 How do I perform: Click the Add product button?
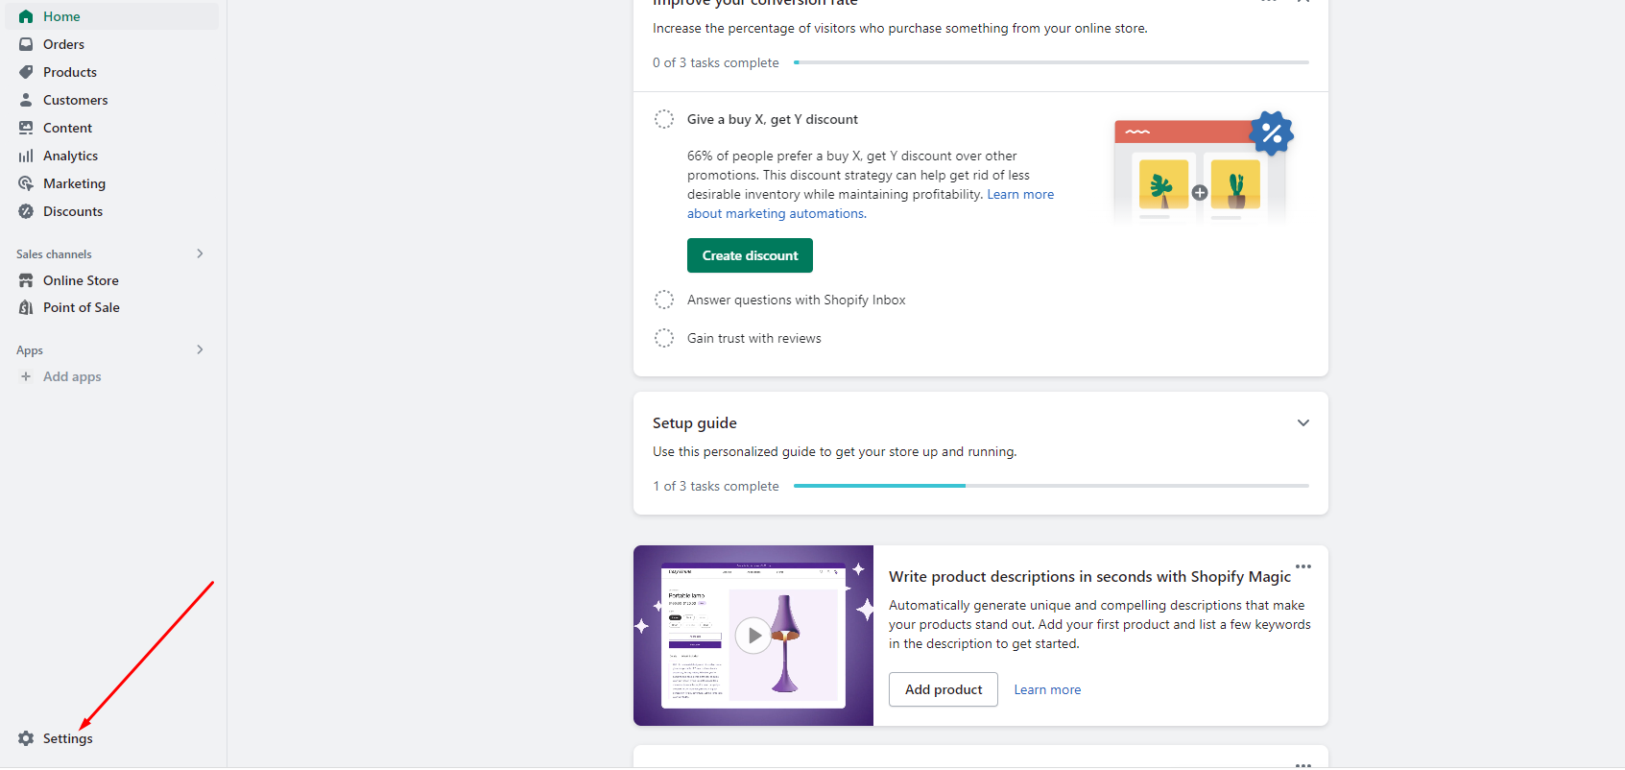pos(944,689)
